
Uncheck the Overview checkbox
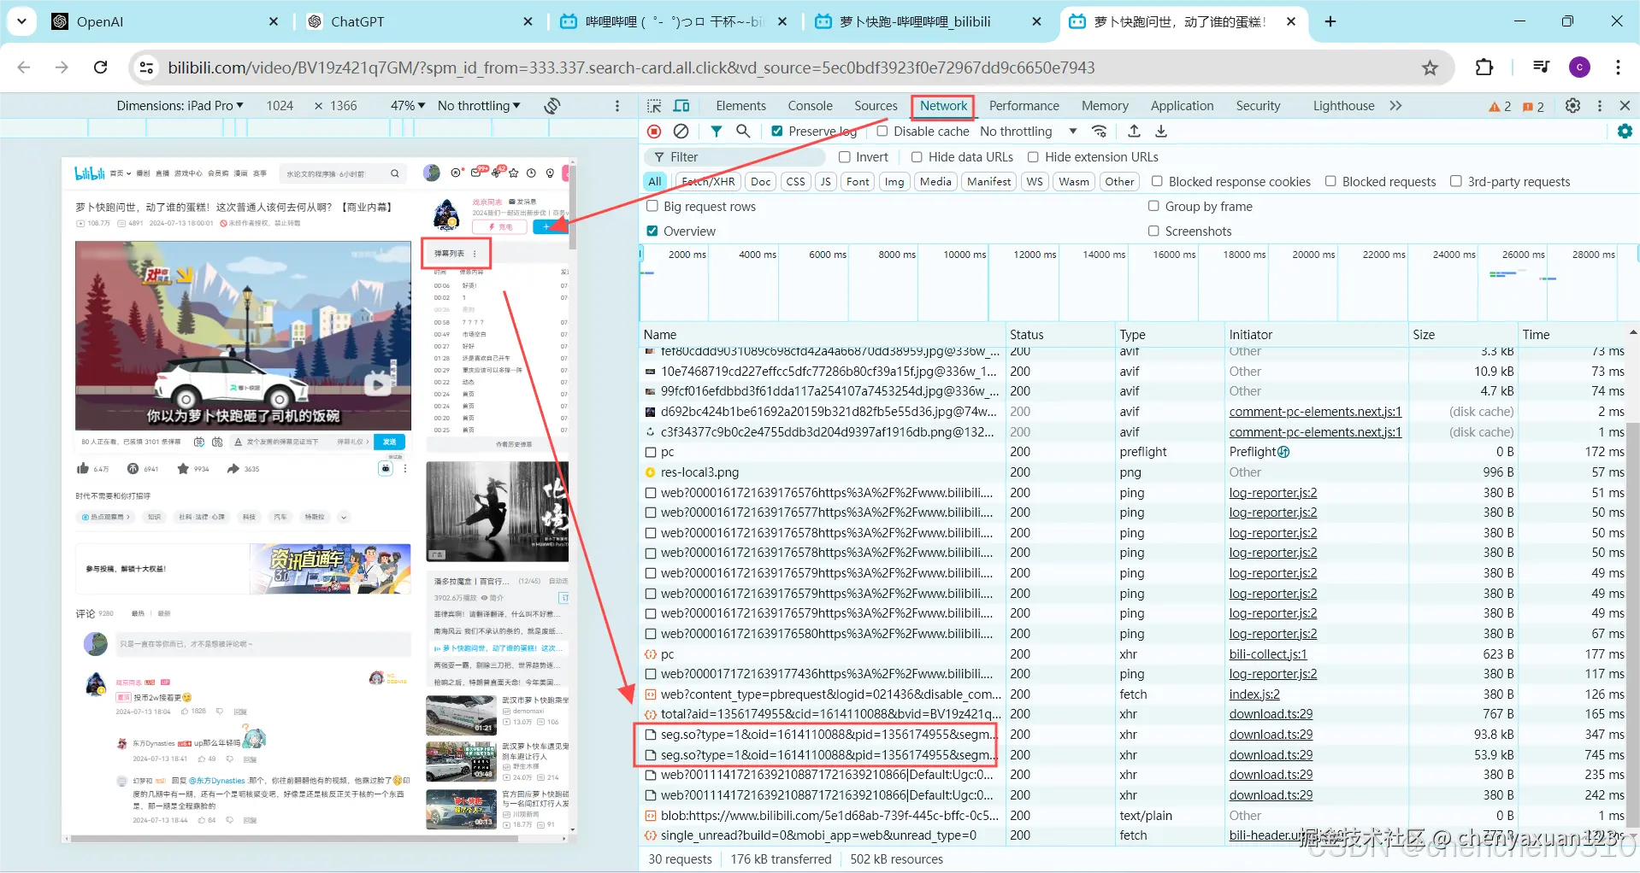652,231
